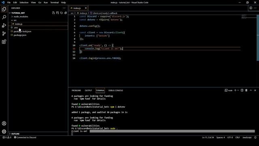The image size is (259, 146).
Task: Refresh the Explorer tree
Action: 62,13
